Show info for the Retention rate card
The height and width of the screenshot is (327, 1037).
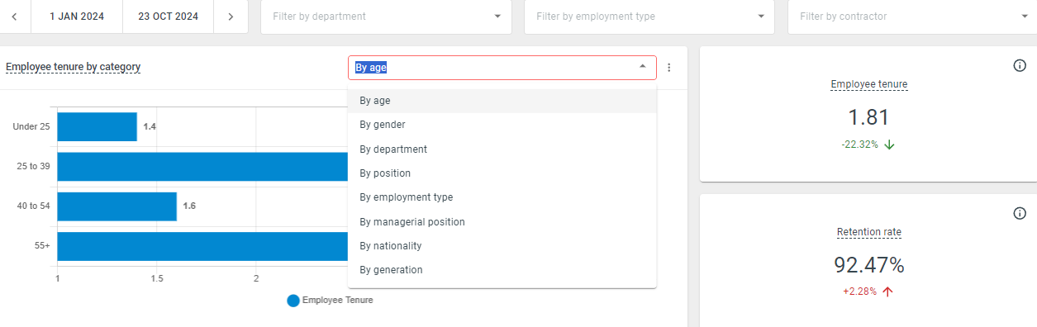[1020, 214]
